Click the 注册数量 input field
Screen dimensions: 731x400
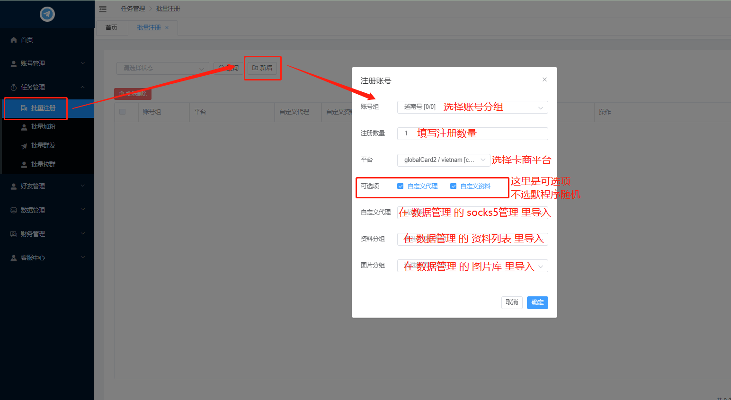click(x=472, y=134)
